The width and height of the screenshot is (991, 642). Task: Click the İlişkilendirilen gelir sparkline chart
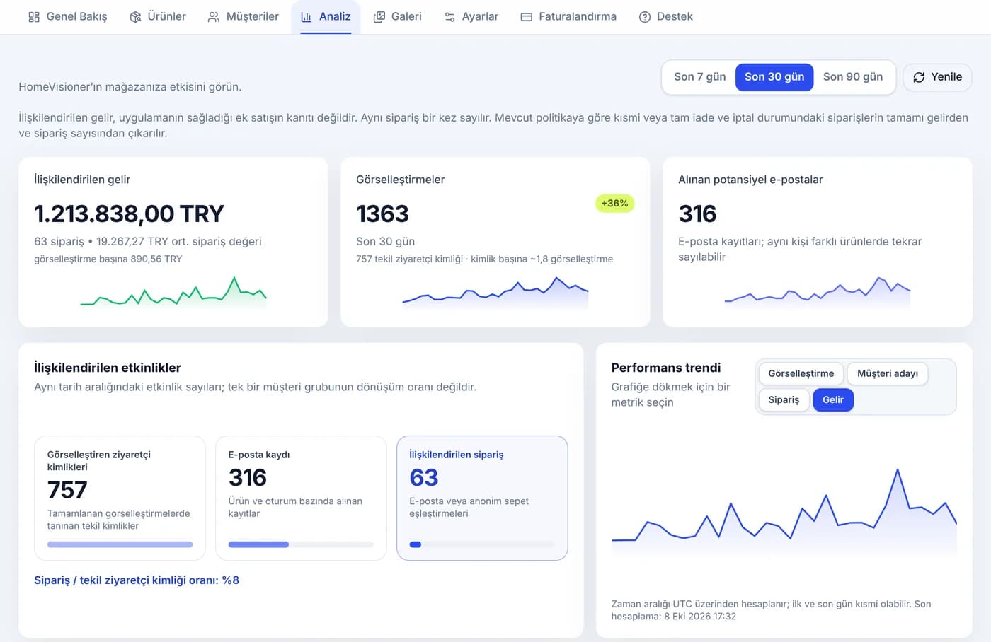[x=173, y=292]
